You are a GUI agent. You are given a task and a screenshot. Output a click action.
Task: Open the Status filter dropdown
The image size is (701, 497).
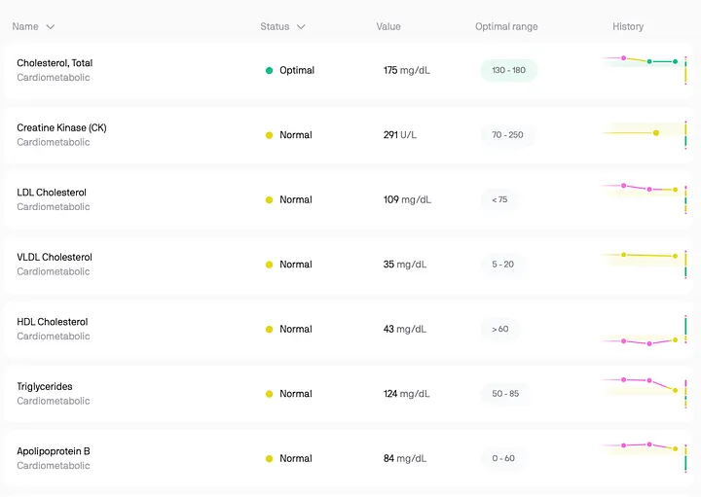click(x=301, y=27)
